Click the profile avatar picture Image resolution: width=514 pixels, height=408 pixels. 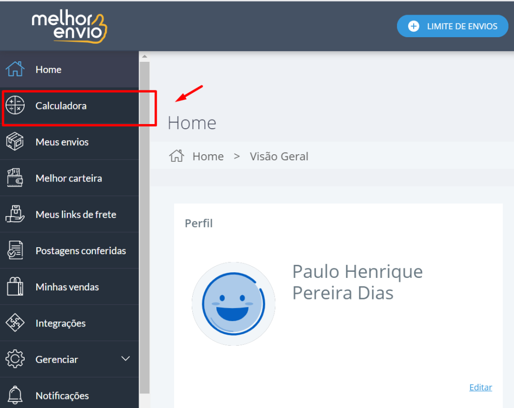click(233, 303)
